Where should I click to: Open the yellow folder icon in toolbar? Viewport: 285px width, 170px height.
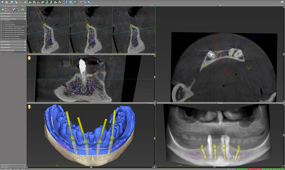7,2
